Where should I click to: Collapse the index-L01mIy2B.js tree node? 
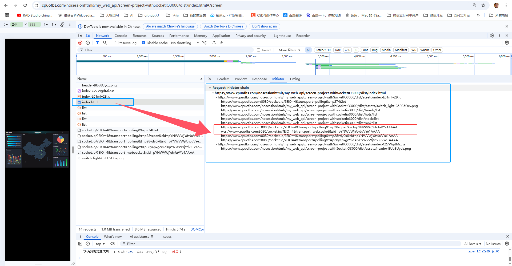pyautogui.click(x=216, y=97)
